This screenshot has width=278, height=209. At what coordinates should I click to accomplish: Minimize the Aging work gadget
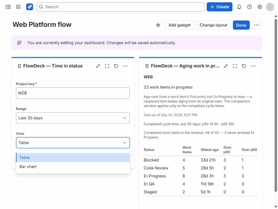(226, 66)
